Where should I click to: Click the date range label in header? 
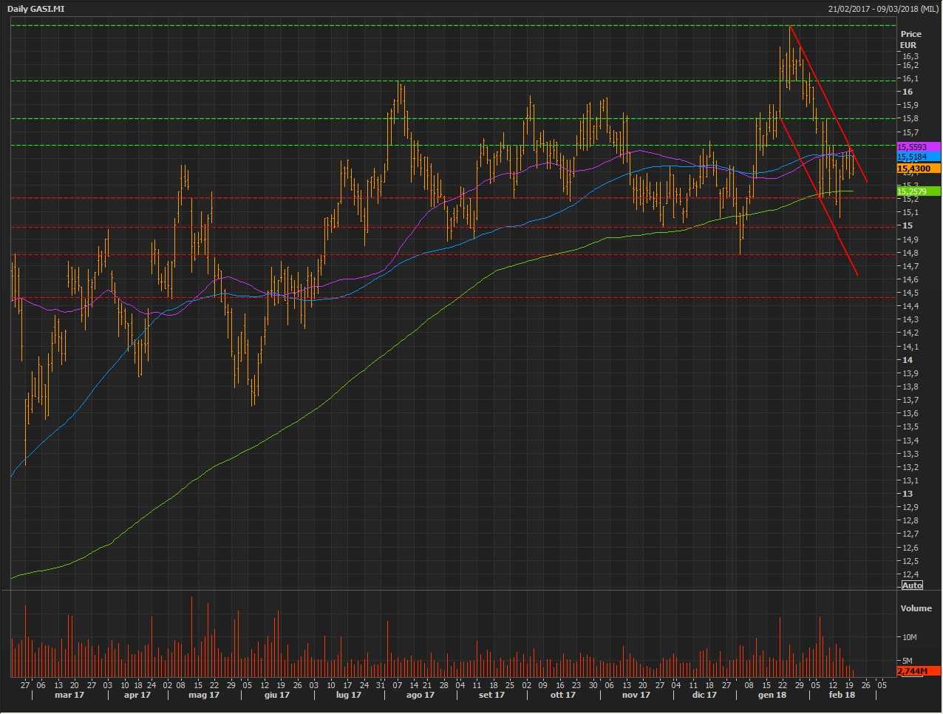coord(883,9)
